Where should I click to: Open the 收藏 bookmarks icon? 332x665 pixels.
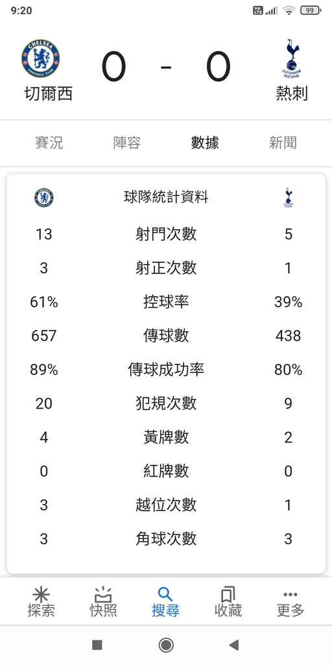(228, 595)
